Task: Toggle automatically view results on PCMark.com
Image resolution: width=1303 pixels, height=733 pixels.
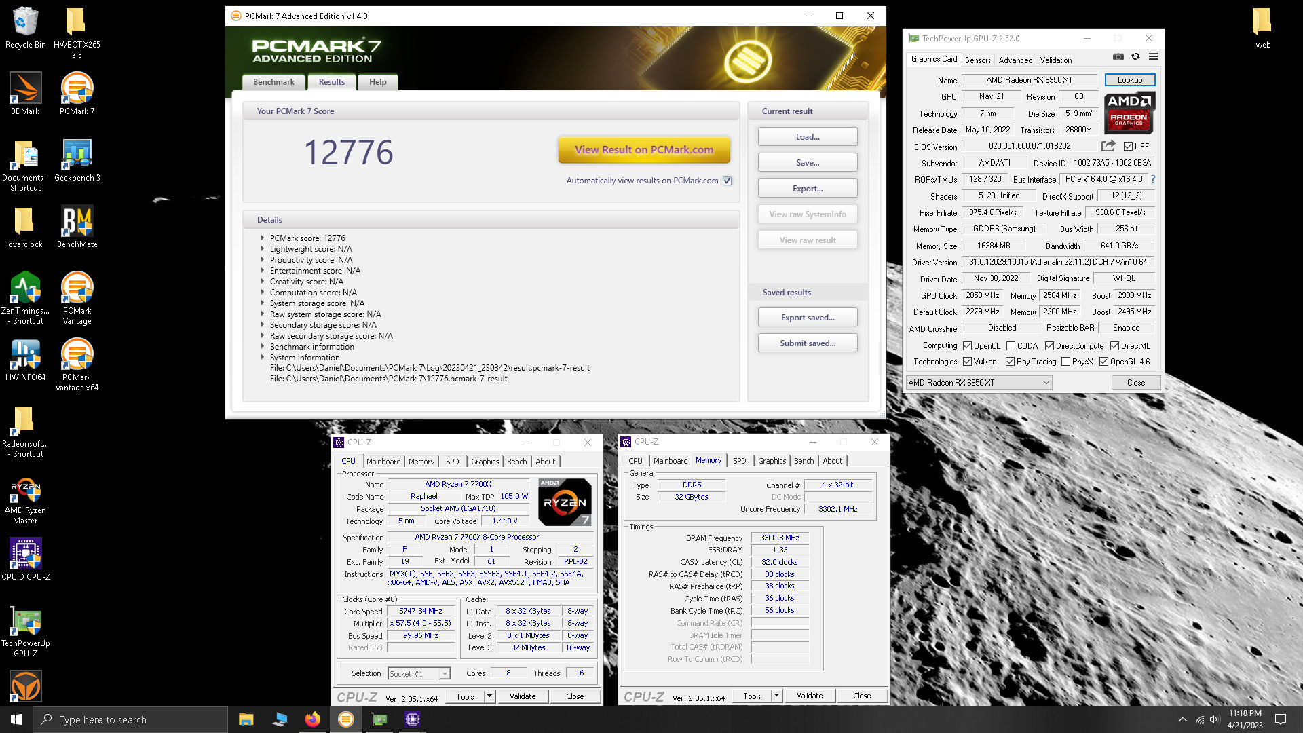Action: pyautogui.click(x=727, y=181)
